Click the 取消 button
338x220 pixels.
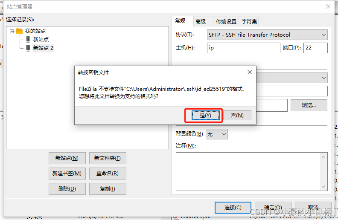point(313,208)
